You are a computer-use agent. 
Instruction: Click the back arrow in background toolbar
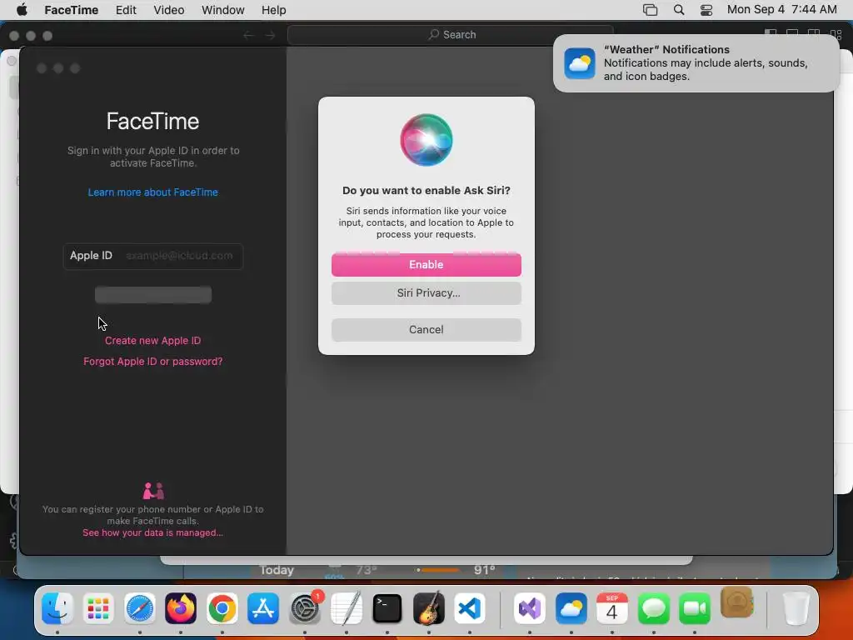248,35
